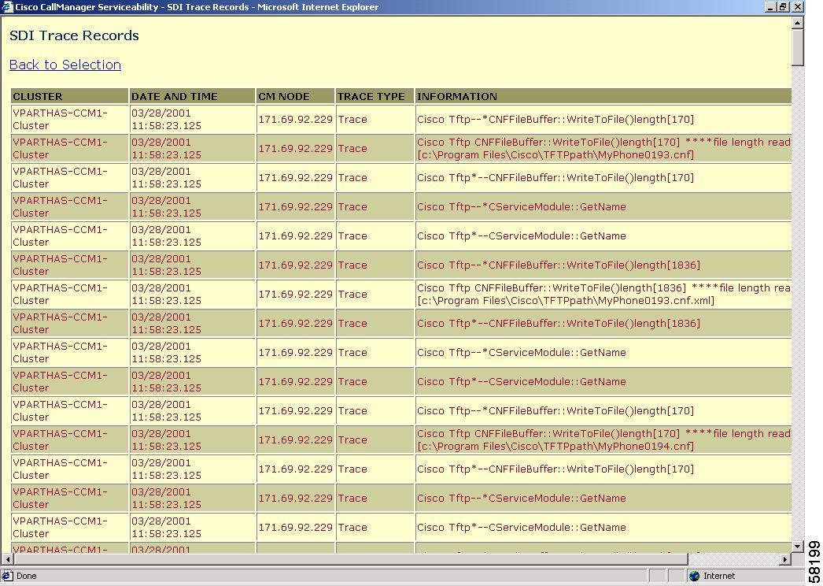Viewport: 823px width, 586px height.
Task: Click the DATE AND TIME column header
Action: 192,96
